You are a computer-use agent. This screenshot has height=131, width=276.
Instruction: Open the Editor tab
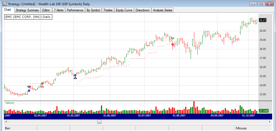(46, 10)
